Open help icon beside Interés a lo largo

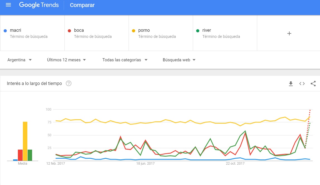point(69,83)
